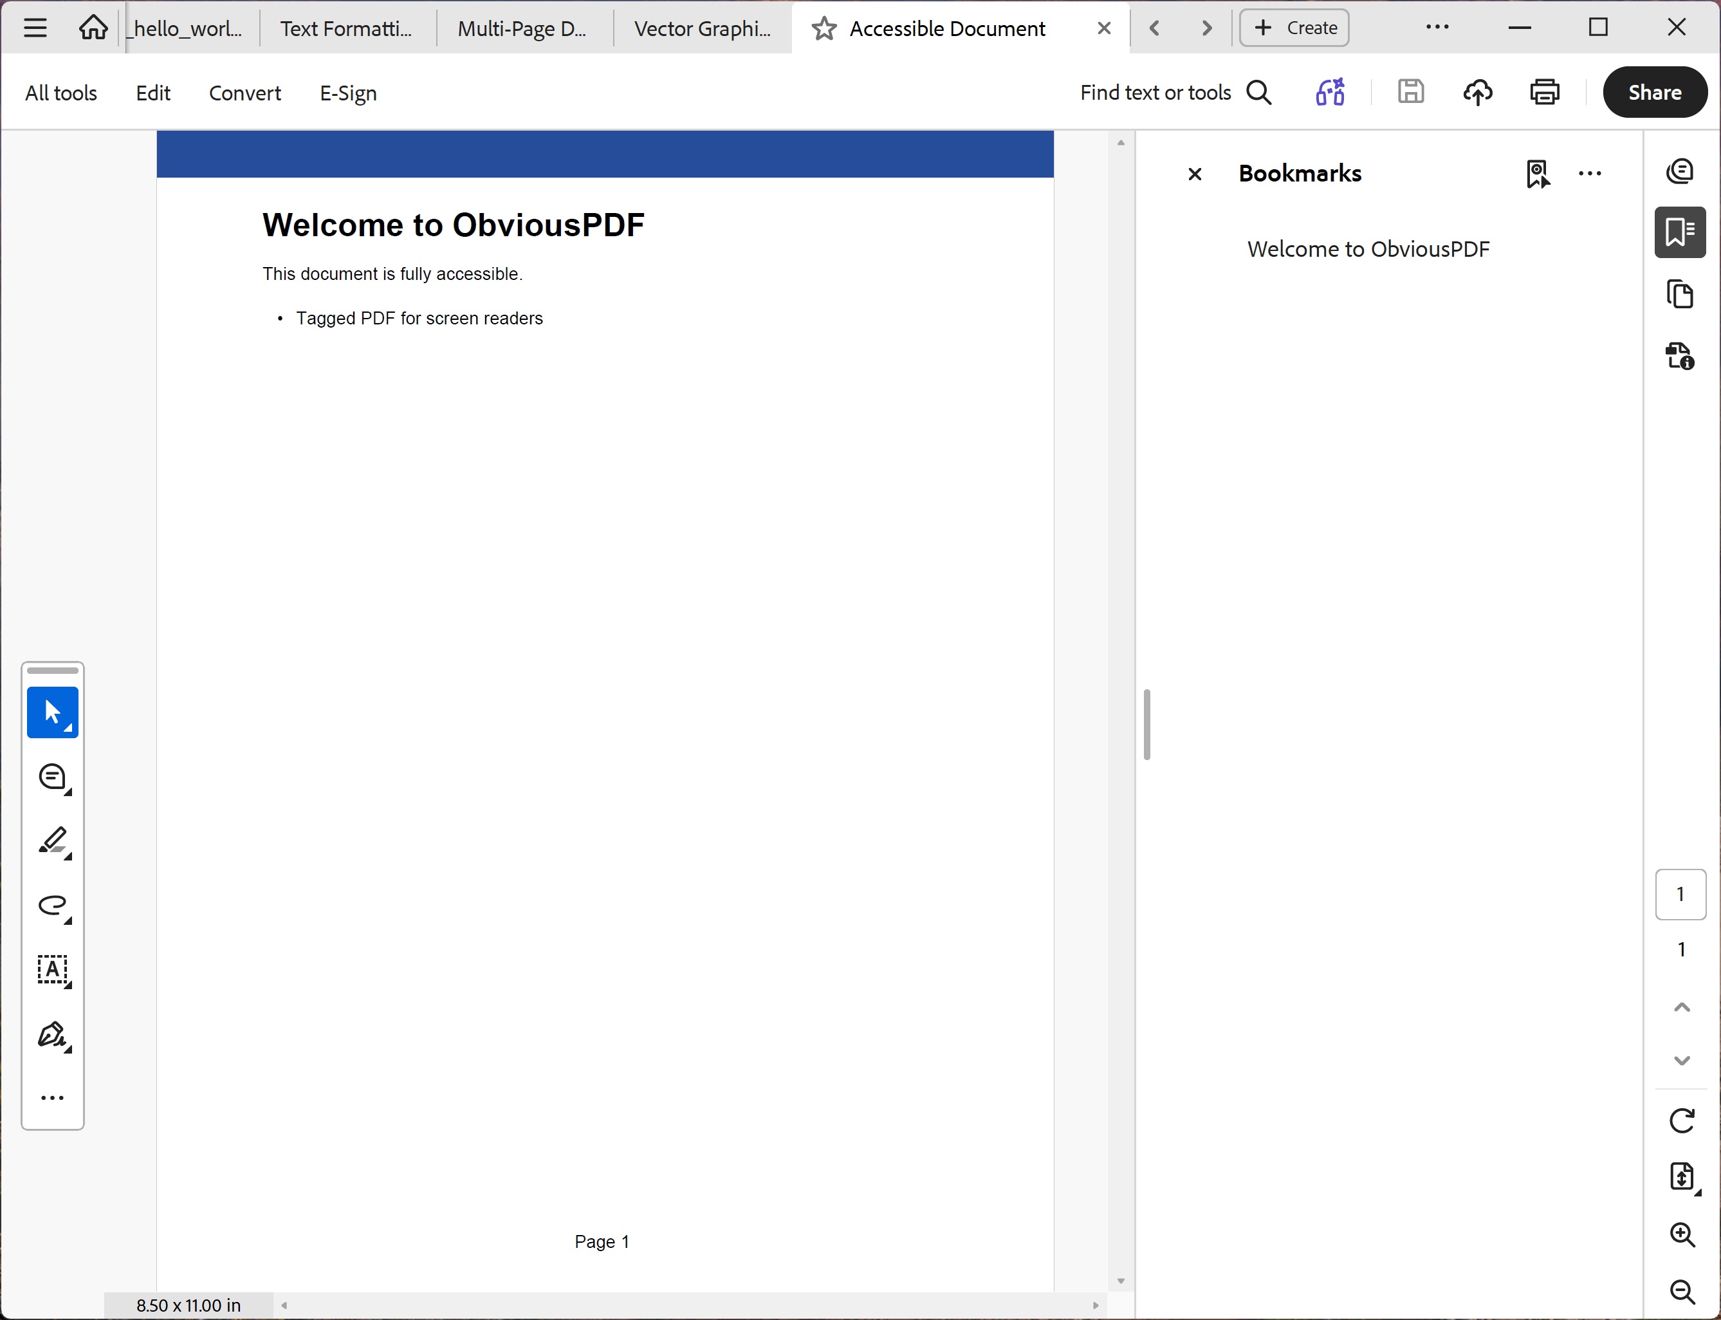Image resolution: width=1721 pixels, height=1320 pixels.
Task: Zoom in on the document
Action: pyautogui.click(x=1682, y=1235)
